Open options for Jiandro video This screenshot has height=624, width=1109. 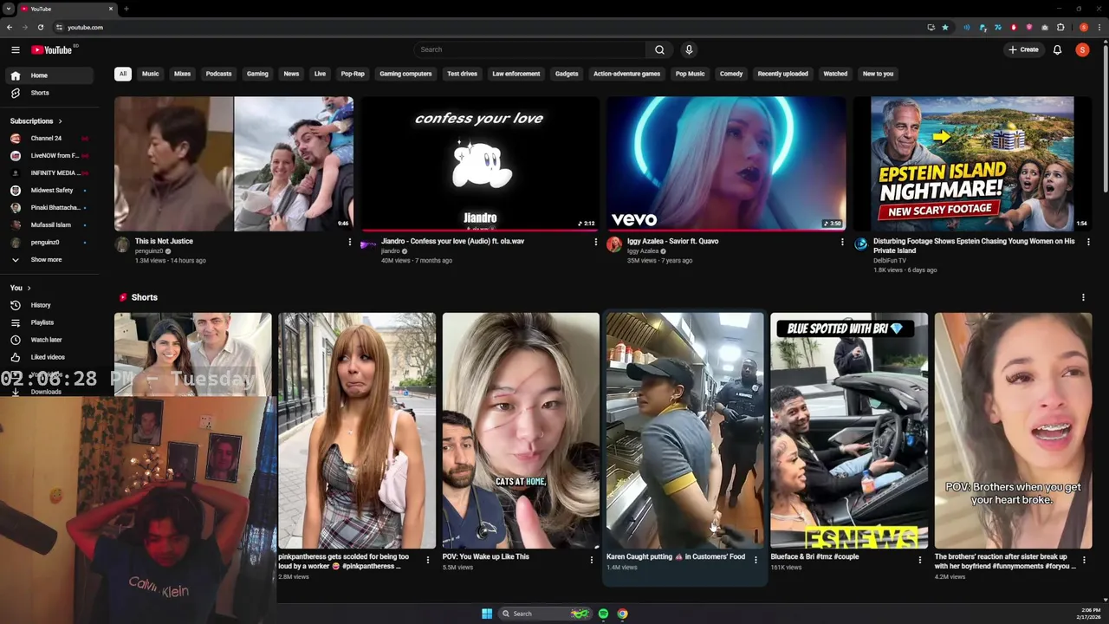click(595, 242)
